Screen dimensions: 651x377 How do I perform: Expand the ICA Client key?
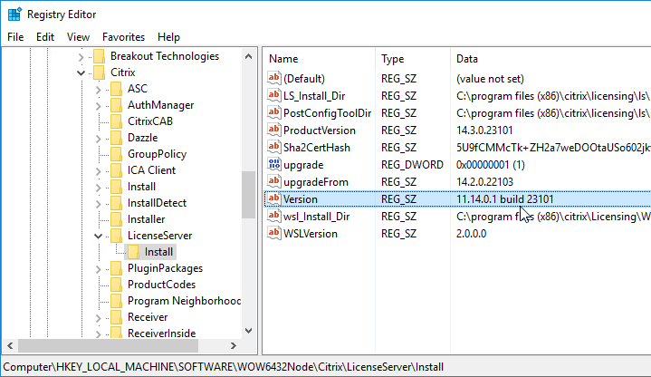(98, 171)
